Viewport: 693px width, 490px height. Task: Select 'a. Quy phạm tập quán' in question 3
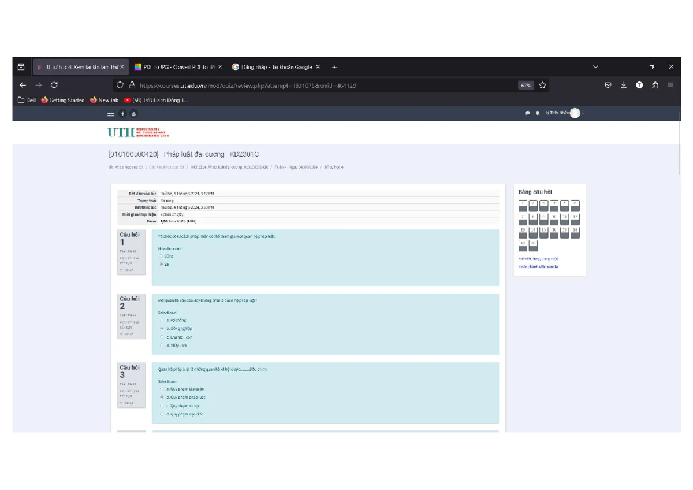coord(161,389)
